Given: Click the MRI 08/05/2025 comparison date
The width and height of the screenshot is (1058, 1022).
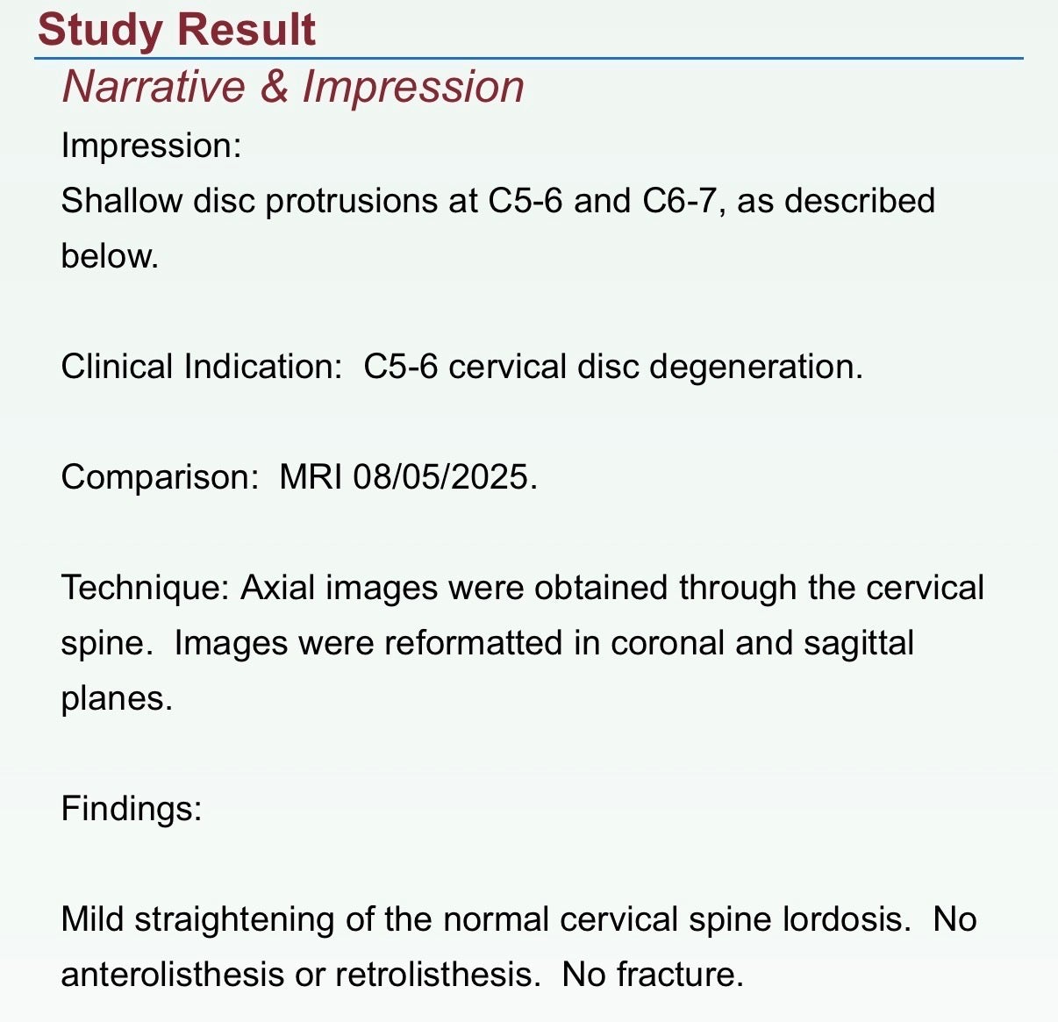Looking at the screenshot, I should point(408,477).
